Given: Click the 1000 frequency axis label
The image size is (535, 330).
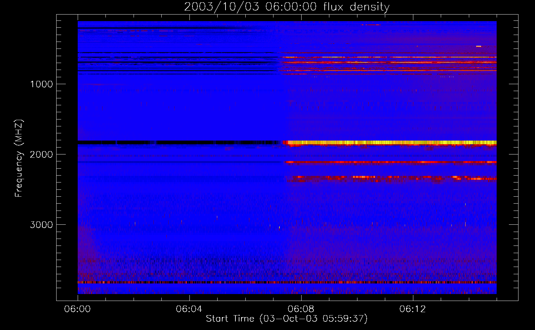Looking at the screenshot, I should [41, 84].
